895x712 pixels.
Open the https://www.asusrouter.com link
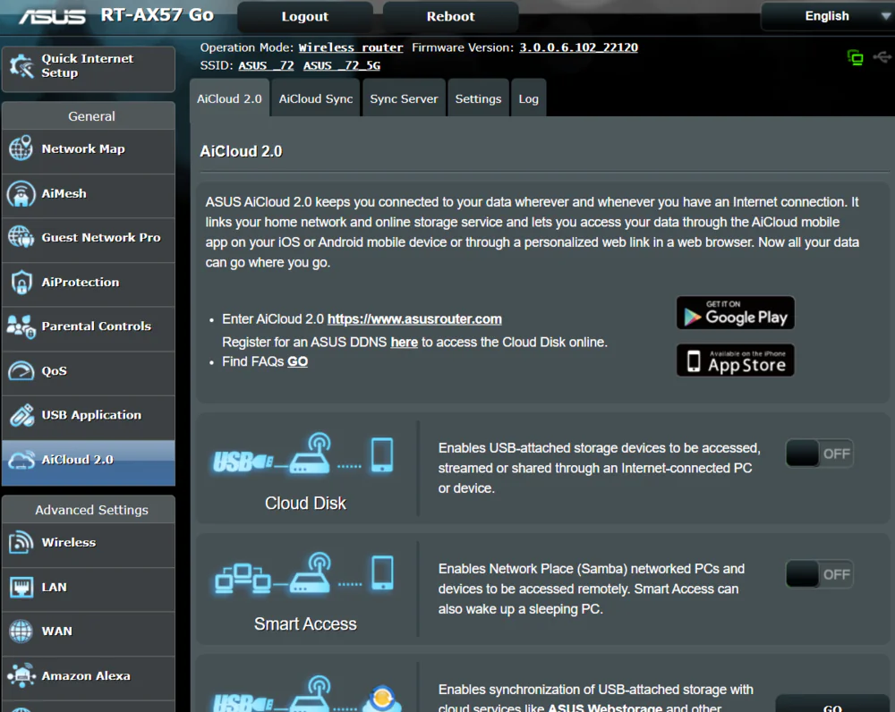click(414, 319)
